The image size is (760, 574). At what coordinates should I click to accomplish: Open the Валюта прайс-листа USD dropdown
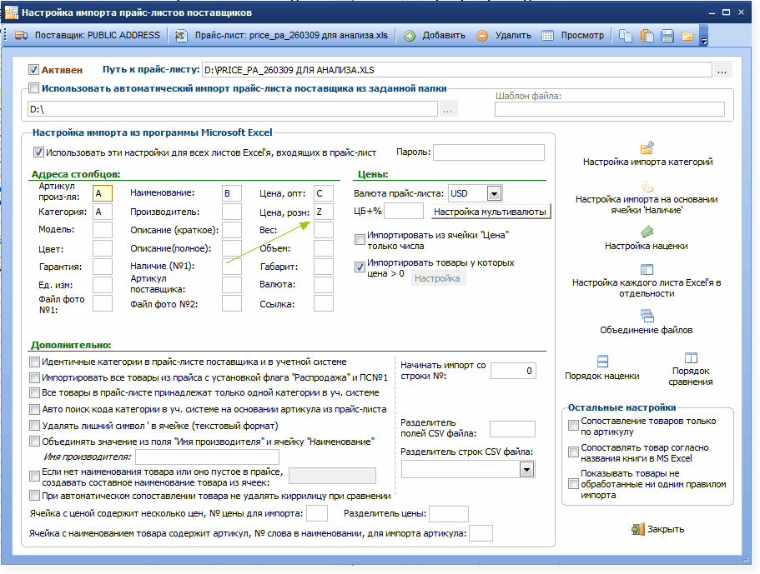tap(494, 194)
